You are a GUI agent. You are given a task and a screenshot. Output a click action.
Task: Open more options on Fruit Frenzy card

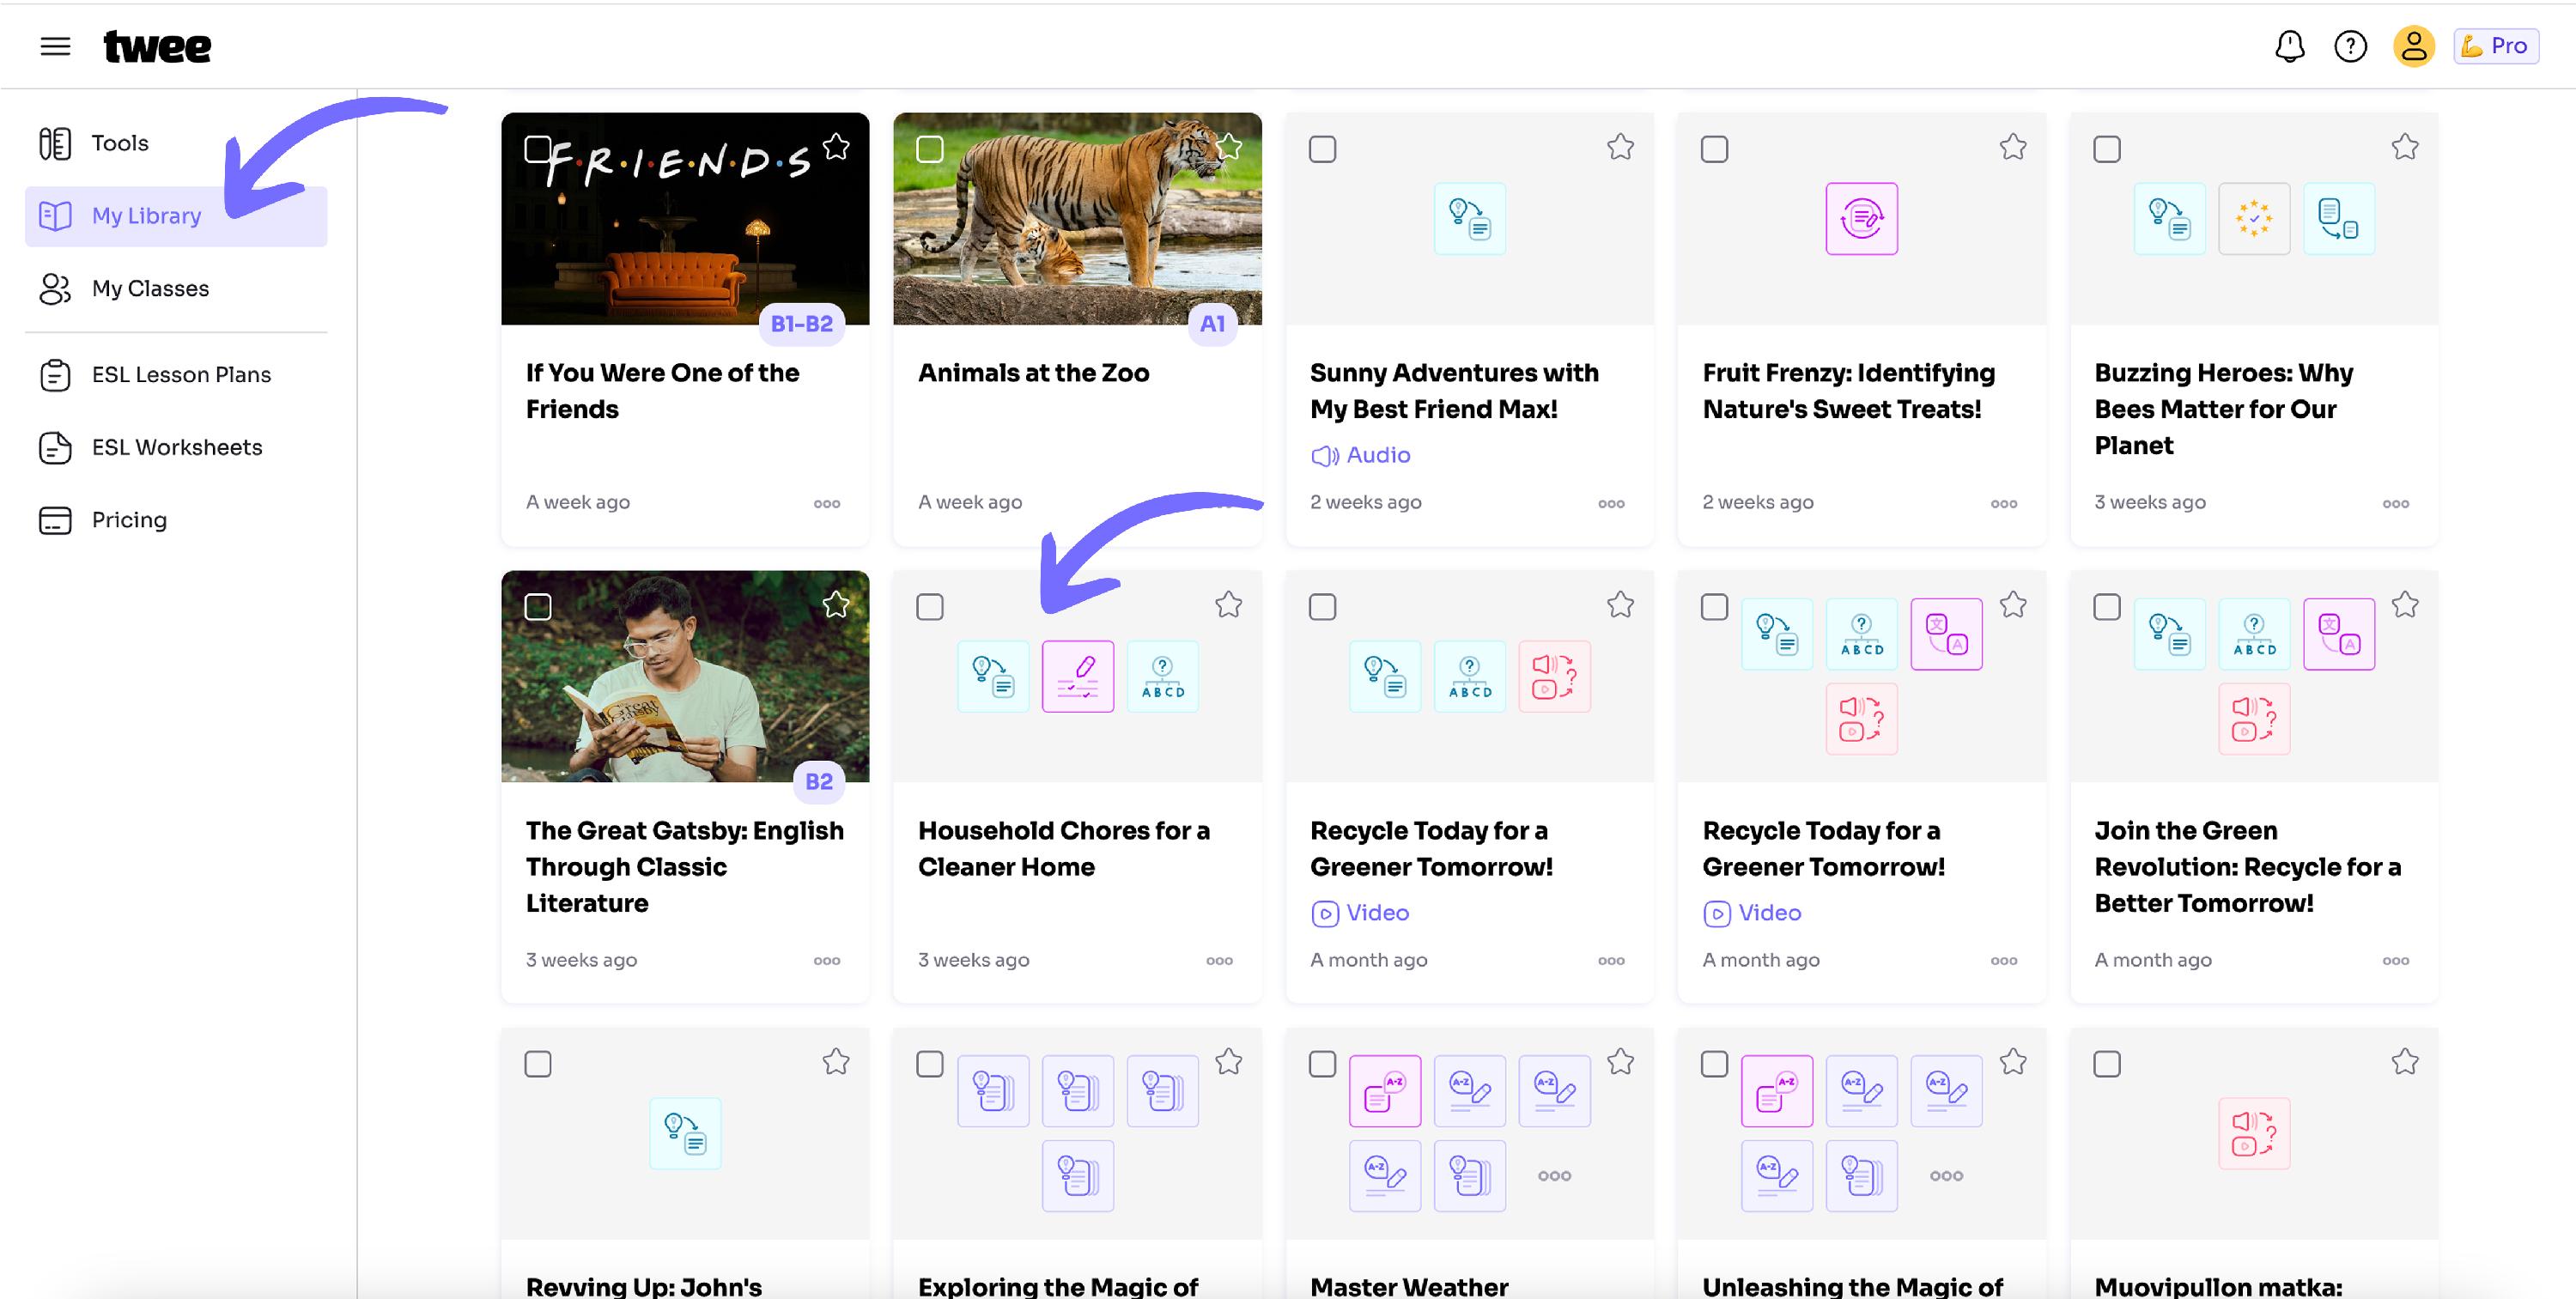pyautogui.click(x=2004, y=503)
